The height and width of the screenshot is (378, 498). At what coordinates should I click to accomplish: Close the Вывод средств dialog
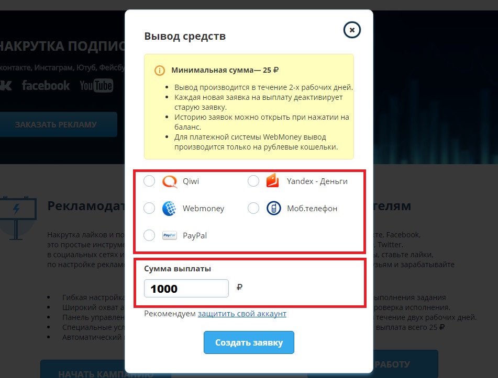tap(352, 30)
